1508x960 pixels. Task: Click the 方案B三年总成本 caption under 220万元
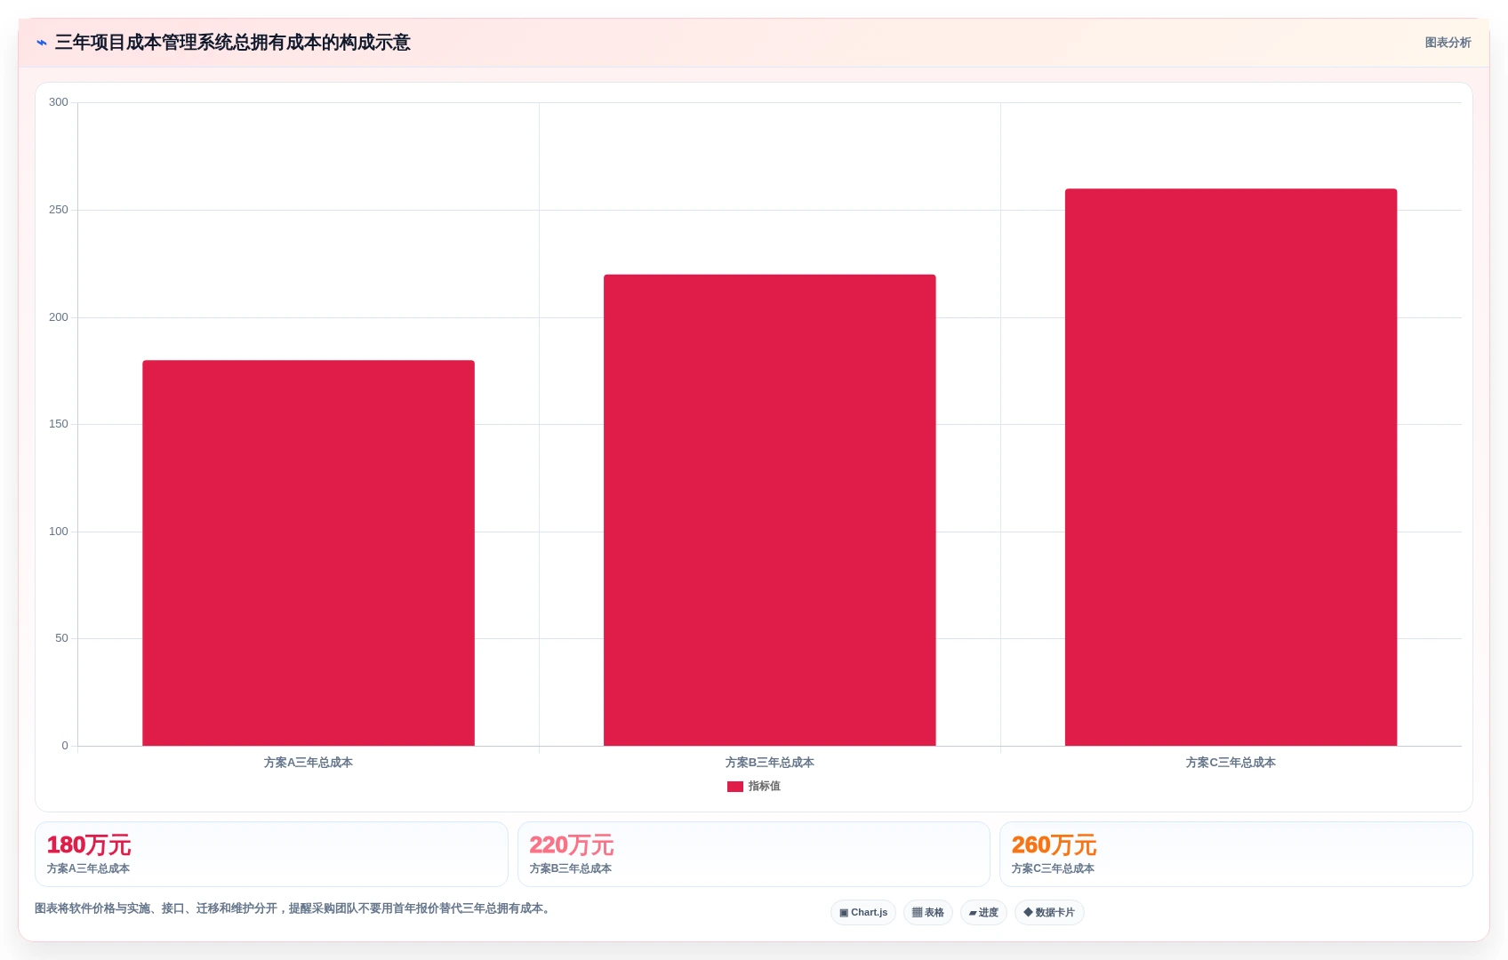pos(571,868)
